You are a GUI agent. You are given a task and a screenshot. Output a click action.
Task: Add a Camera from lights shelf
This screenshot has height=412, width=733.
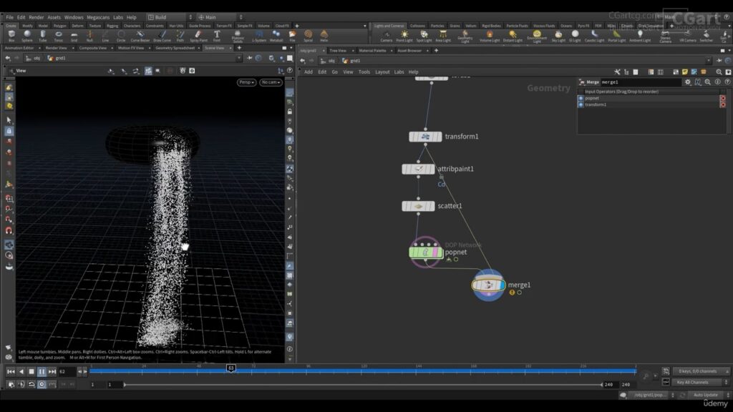click(387, 36)
